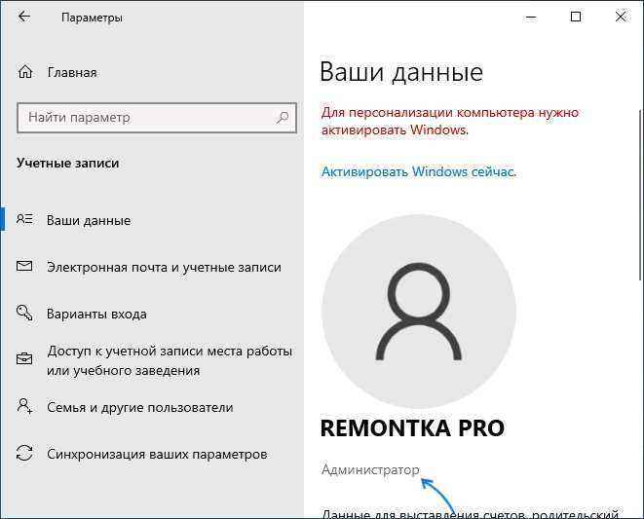Select Семья и другие пользователи

pyautogui.click(x=152, y=407)
